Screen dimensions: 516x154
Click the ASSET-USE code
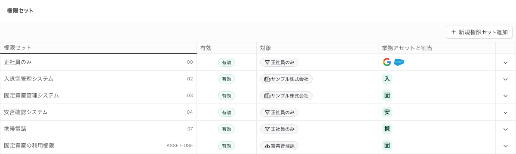[180, 146]
